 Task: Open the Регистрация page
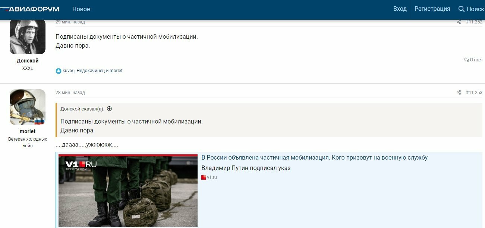pos(432,9)
